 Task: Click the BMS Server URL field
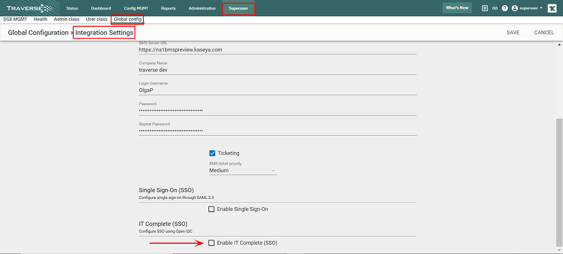(278, 49)
